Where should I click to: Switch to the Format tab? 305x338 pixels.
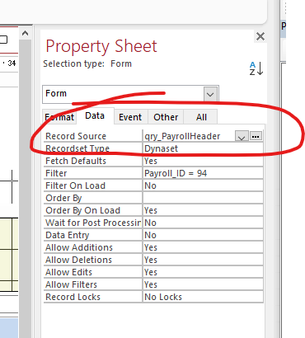tap(59, 117)
